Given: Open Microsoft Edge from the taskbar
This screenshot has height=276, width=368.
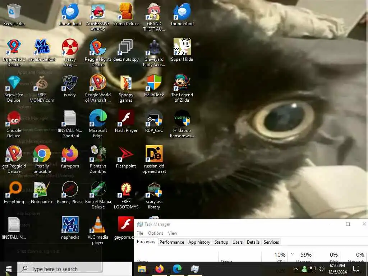Looking at the screenshot, I should [177, 269].
